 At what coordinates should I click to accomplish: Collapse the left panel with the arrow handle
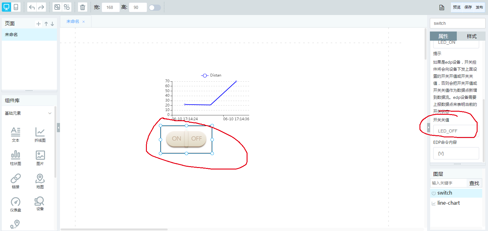58,128
